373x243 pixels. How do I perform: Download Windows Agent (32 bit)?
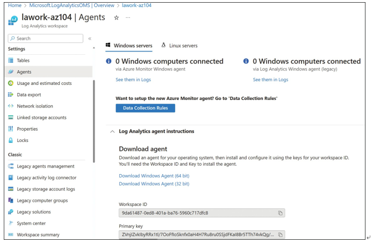154,184
